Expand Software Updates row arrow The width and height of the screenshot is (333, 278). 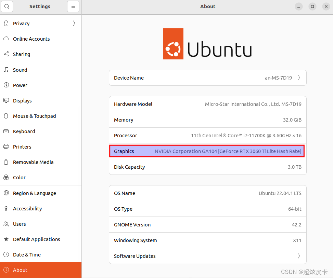coord(299,256)
